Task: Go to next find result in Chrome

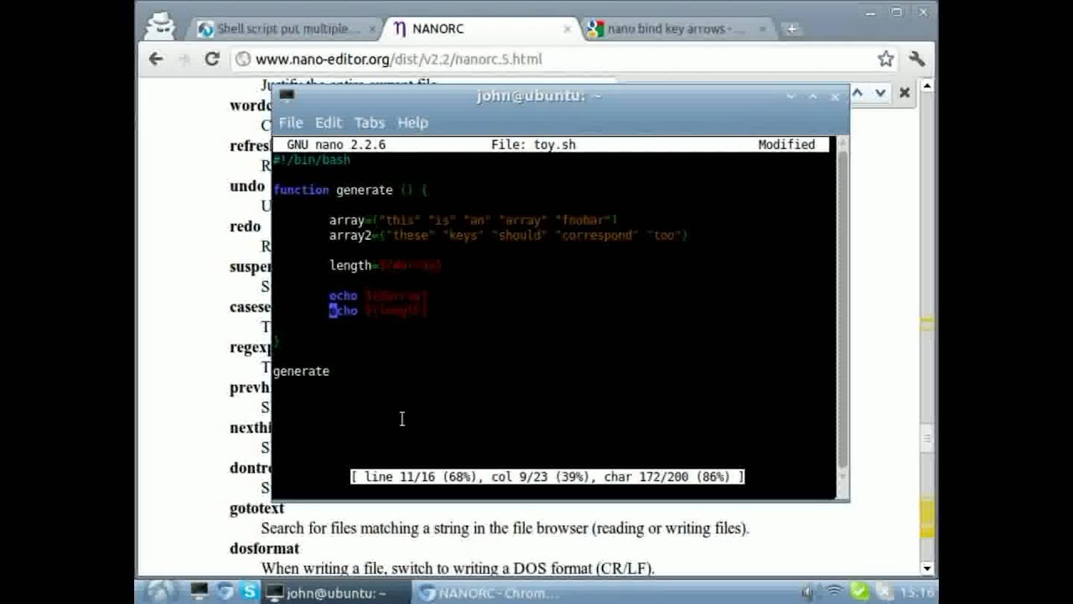Action: (880, 93)
